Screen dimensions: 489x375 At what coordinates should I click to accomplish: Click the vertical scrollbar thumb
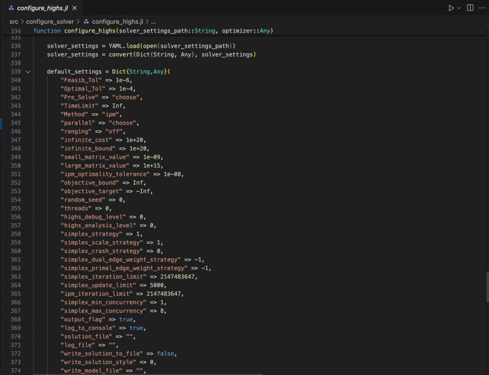487,287
